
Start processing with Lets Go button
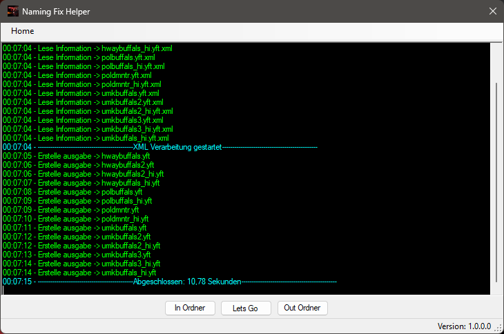click(x=246, y=308)
